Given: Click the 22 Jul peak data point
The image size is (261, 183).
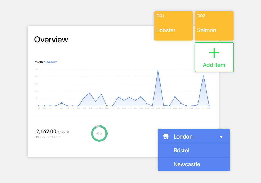Looking at the screenshot, I should point(158,71).
